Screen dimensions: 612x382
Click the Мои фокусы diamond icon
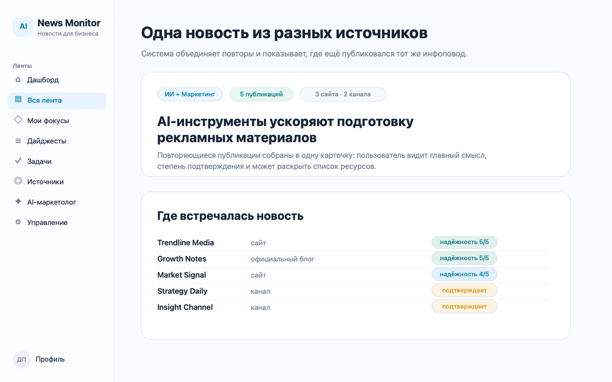[x=18, y=120]
